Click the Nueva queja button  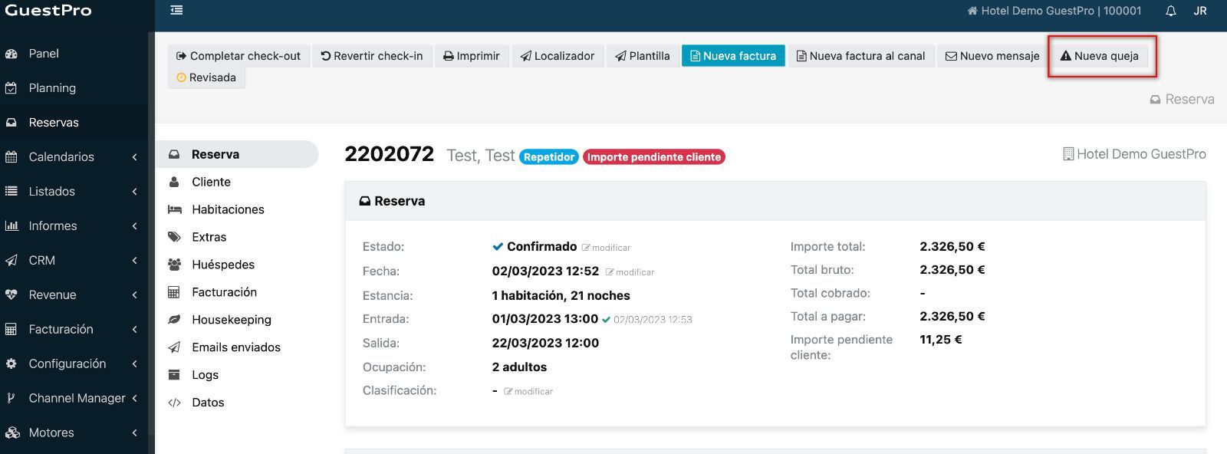pyautogui.click(x=1099, y=56)
